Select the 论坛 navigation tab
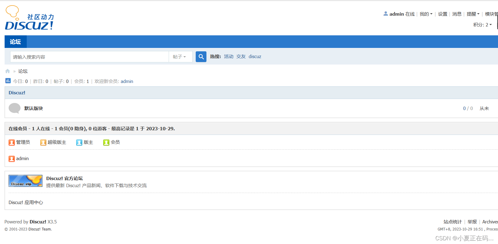The image size is (498, 244). coord(15,42)
